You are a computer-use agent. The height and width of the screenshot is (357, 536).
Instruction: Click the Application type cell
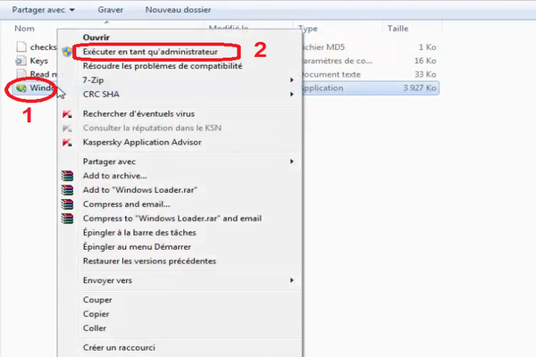(322, 88)
